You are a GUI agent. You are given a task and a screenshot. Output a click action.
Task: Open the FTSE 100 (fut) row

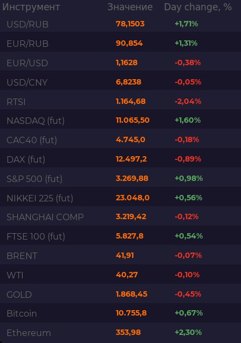pos(121,236)
